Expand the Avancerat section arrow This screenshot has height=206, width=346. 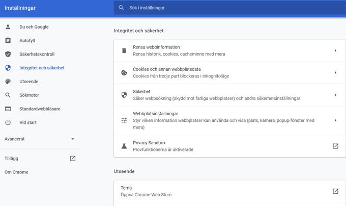click(x=73, y=139)
